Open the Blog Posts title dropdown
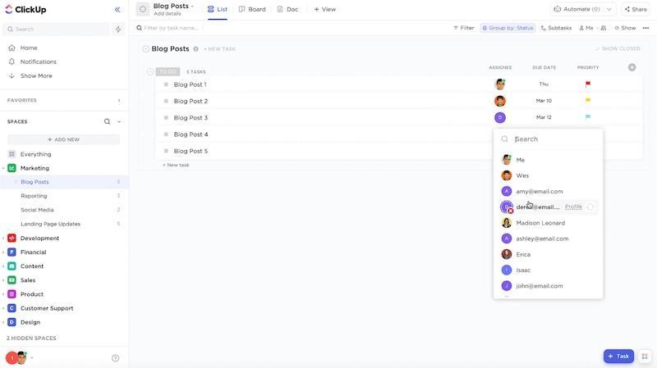Screen dimensions: 657x368 tap(192, 7)
